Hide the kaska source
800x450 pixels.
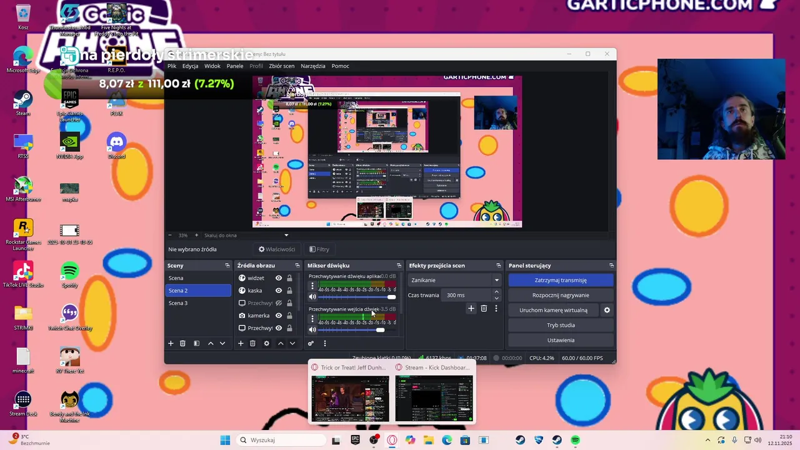tap(279, 291)
